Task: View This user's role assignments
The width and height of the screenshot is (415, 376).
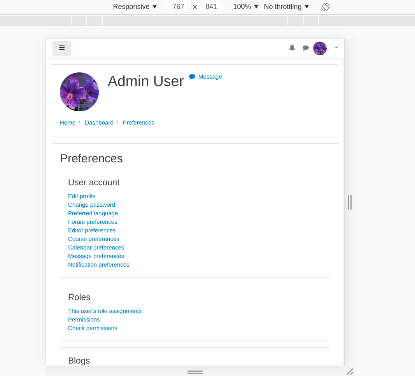Action: [105, 311]
